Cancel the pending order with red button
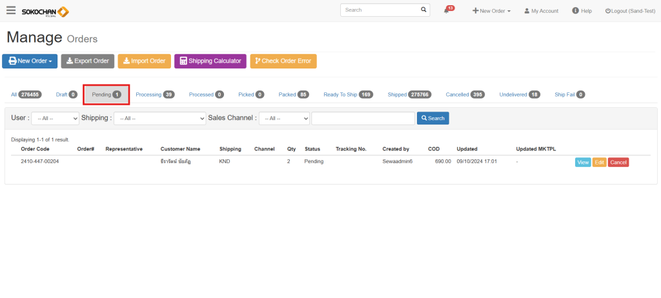Viewport: 661px width, 298px height. pyautogui.click(x=618, y=163)
